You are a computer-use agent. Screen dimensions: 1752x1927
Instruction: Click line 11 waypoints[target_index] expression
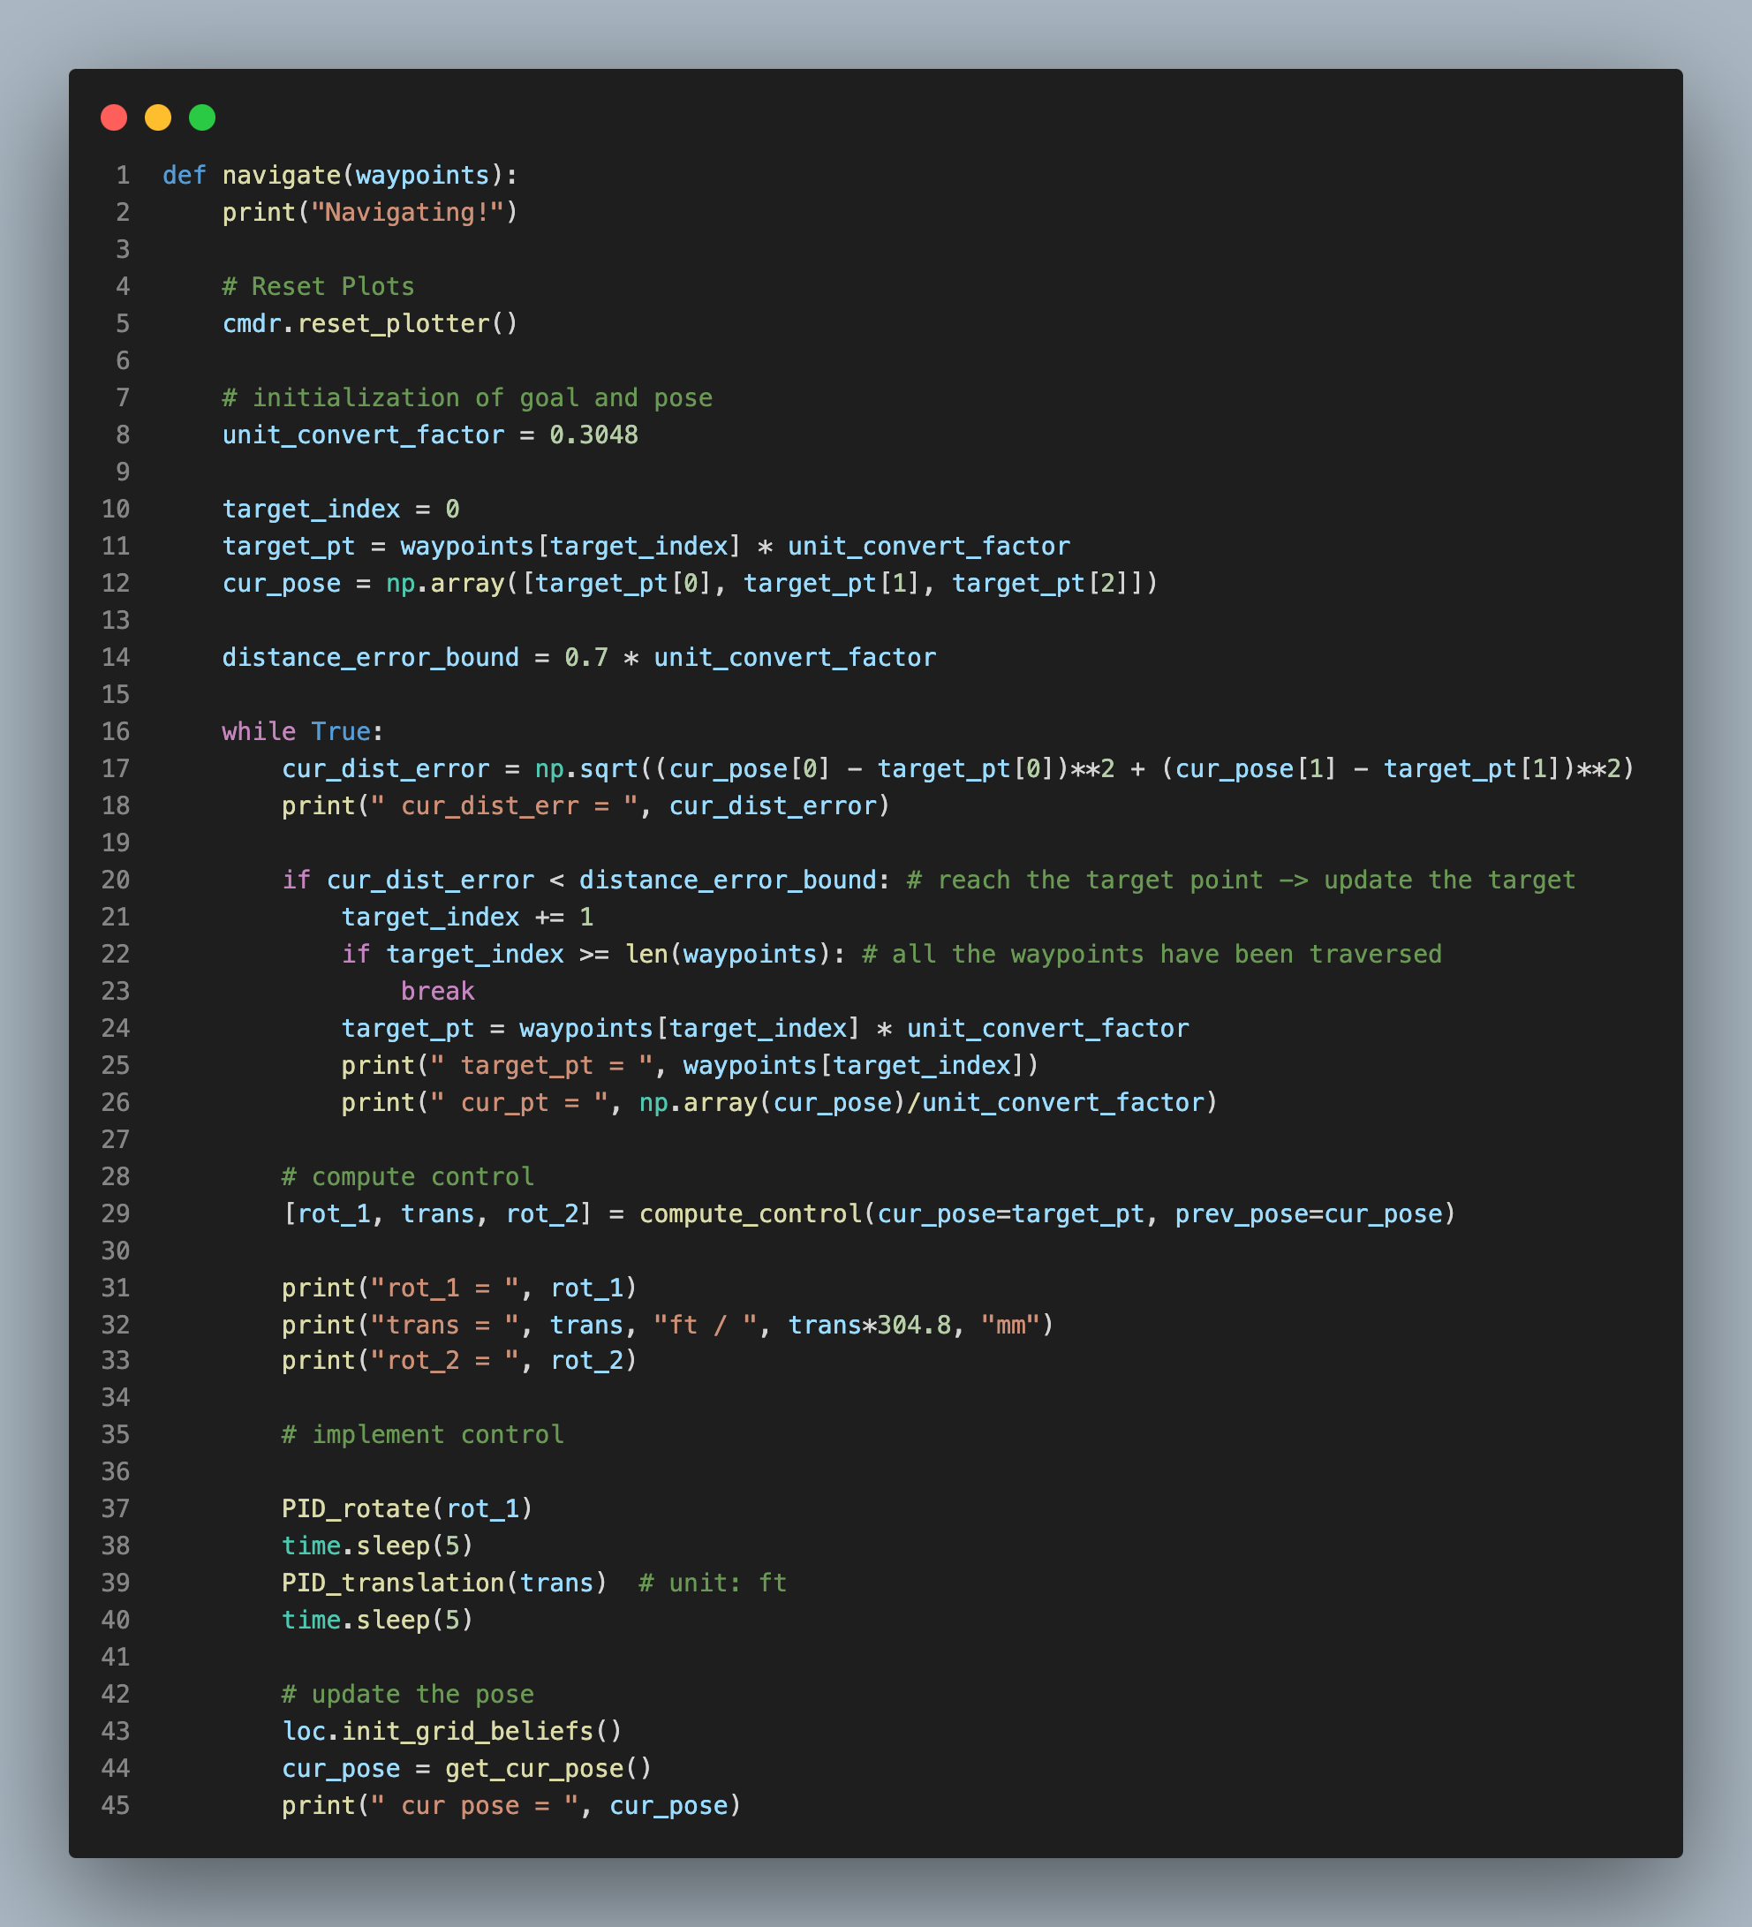[570, 547]
